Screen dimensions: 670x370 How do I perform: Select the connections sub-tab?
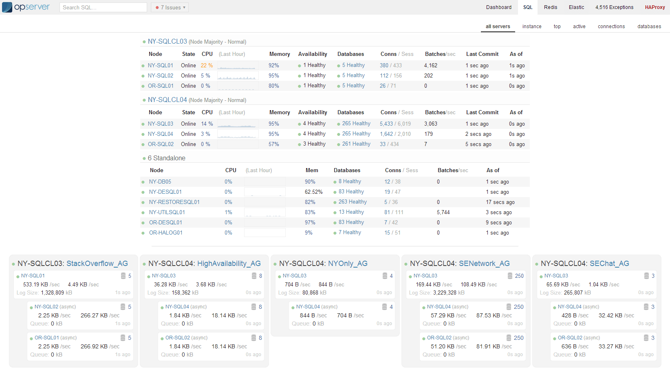click(x=611, y=27)
